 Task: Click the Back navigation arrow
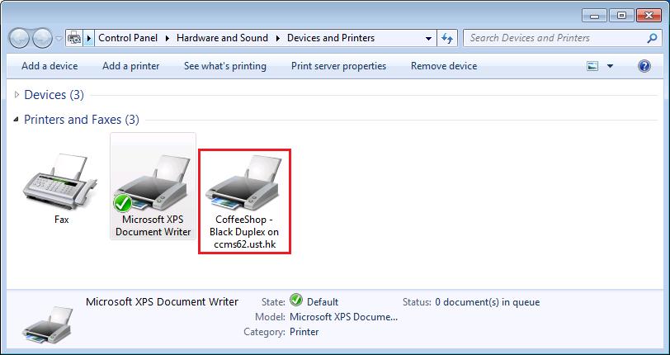tap(20, 38)
